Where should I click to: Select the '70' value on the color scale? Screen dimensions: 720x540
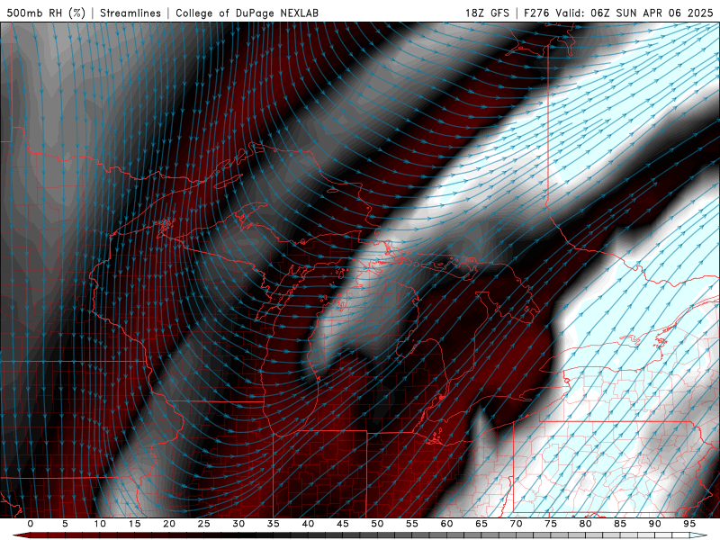(x=516, y=524)
